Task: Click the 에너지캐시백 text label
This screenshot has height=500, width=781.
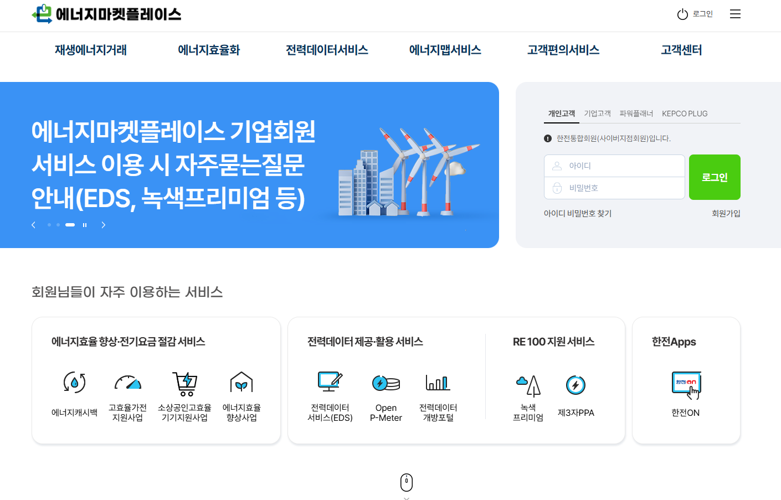Action: pos(75,413)
